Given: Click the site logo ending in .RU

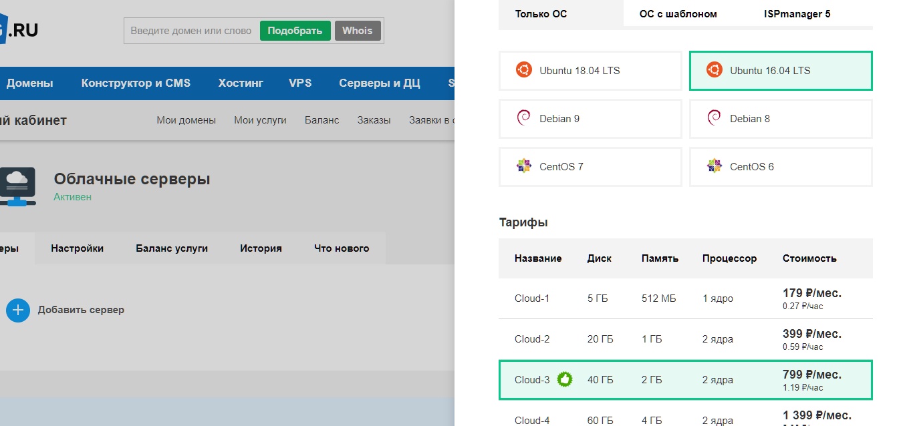Looking at the screenshot, I should coord(19,31).
